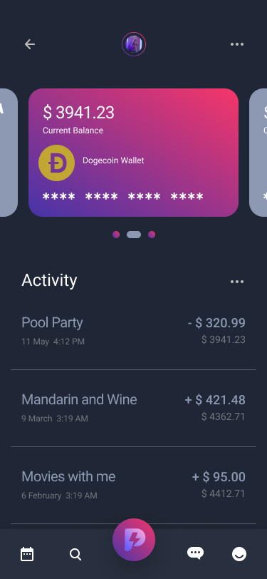Select the third carousel page dot

tap(152, 235)
